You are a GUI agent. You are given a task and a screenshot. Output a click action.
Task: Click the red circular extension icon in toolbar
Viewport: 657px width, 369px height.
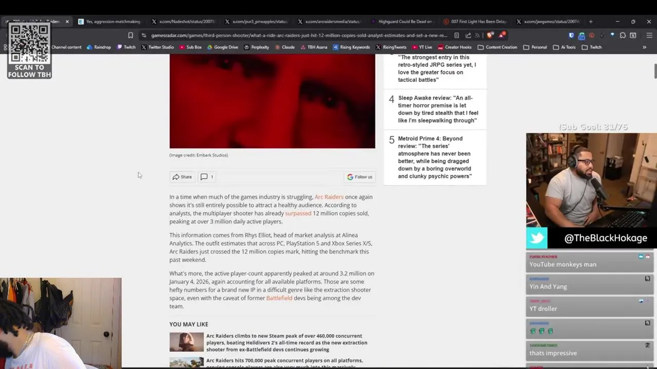(592, 35)
